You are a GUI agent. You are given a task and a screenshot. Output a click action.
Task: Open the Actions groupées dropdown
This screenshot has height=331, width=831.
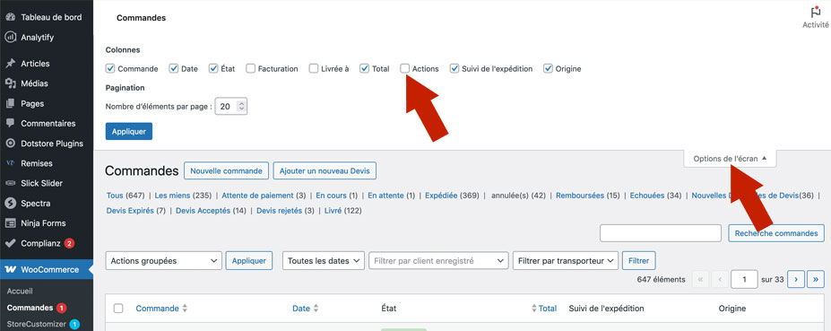(x=164, y=260)
